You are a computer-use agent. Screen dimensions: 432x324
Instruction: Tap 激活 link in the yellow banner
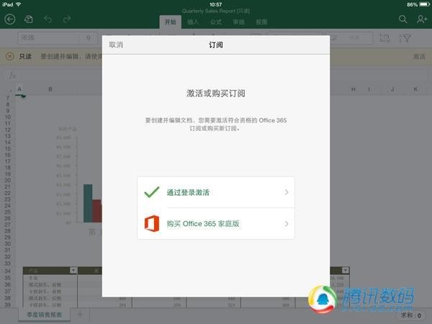coord(419,56)
